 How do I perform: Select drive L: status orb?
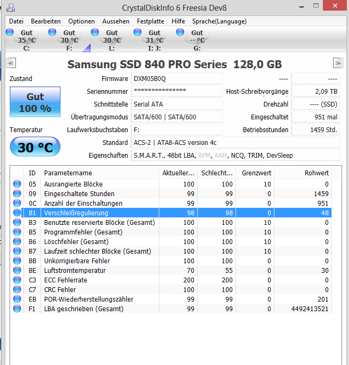pos(95,32)
